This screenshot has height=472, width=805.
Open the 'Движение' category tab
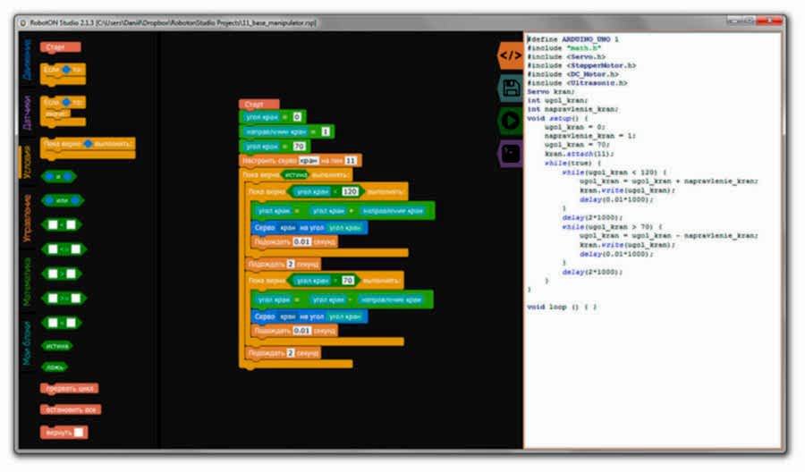pyautogui.click(x=28, y=62)
